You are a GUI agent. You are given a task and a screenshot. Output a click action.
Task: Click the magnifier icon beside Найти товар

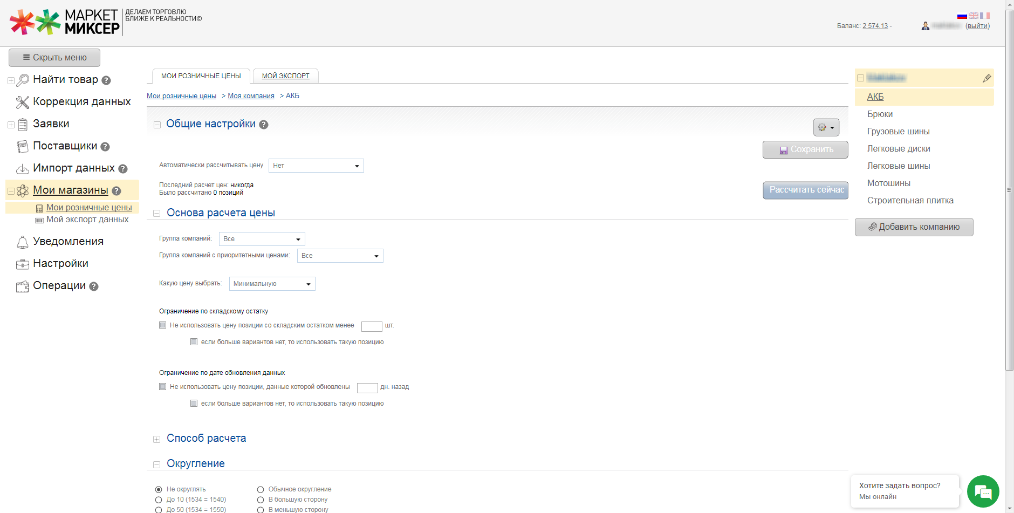(23, 80)
